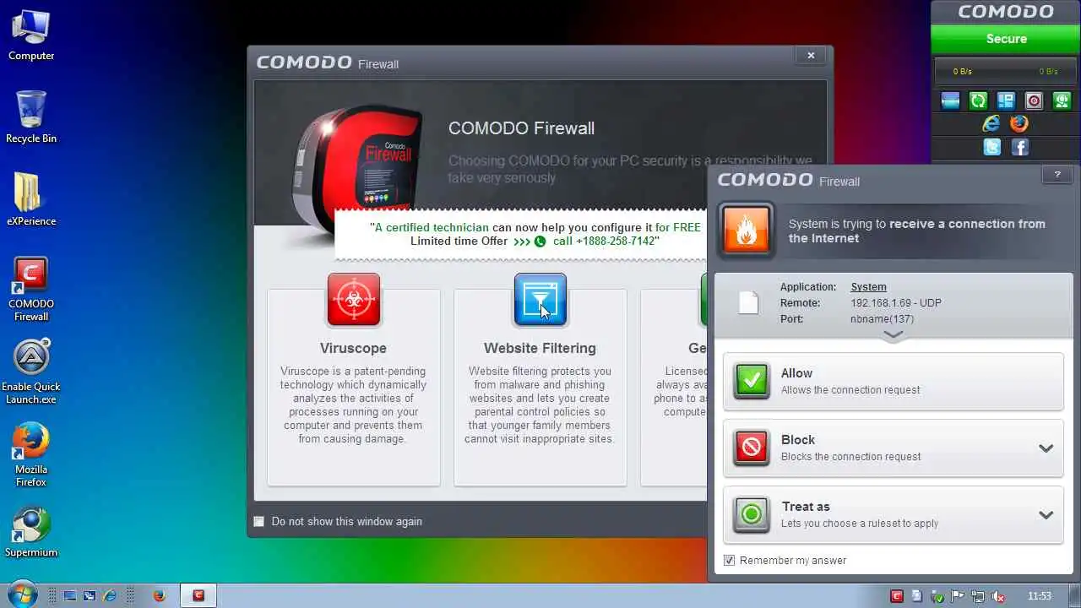The height and width of the screenshot is (608, 1081).
Task: Click the green checkmark Allow icon
Action: (x=752, y=381)
